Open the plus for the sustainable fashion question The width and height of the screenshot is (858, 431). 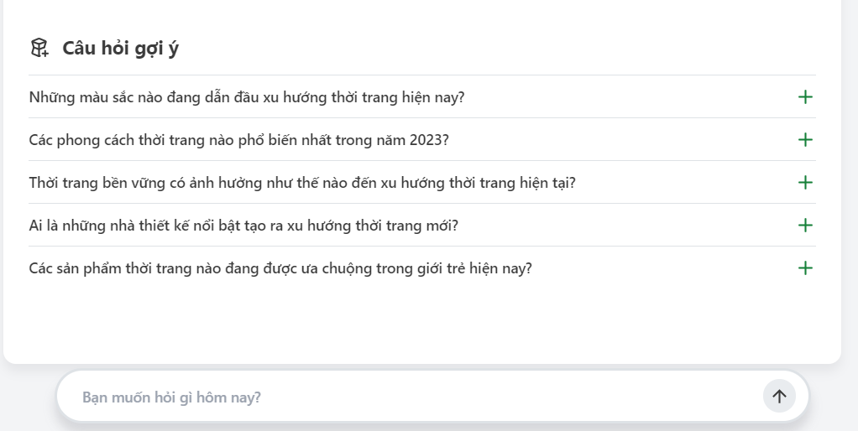click(805, 183)
